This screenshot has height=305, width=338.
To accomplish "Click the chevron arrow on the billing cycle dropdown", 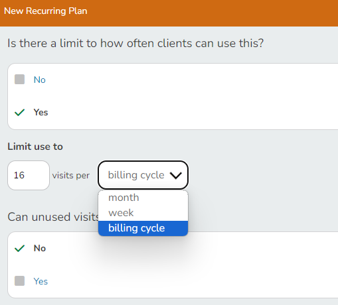I will (x=176, y=176).
